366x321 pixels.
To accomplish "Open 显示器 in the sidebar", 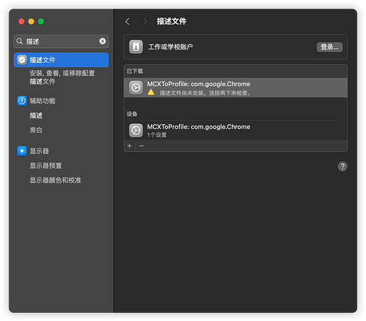I will pos(39,151).
